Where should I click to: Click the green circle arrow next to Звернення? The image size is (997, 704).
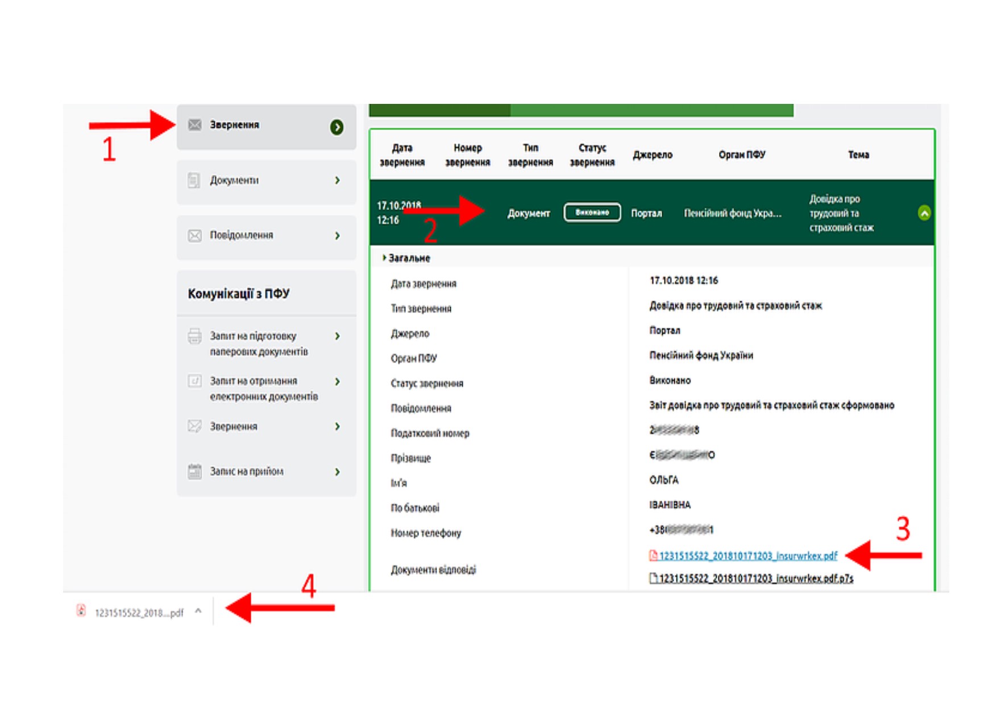[337, 127]
